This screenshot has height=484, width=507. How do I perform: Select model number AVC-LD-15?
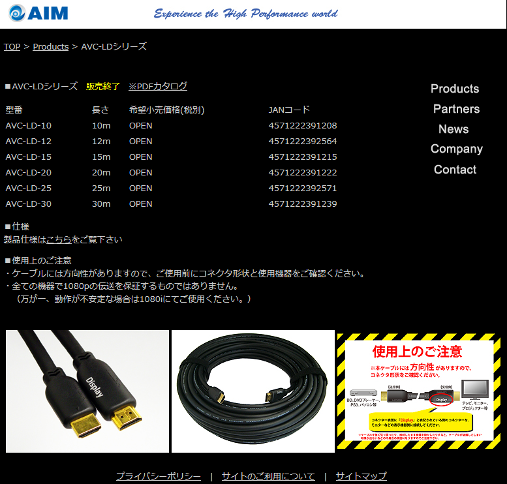[x=29, y=157]
